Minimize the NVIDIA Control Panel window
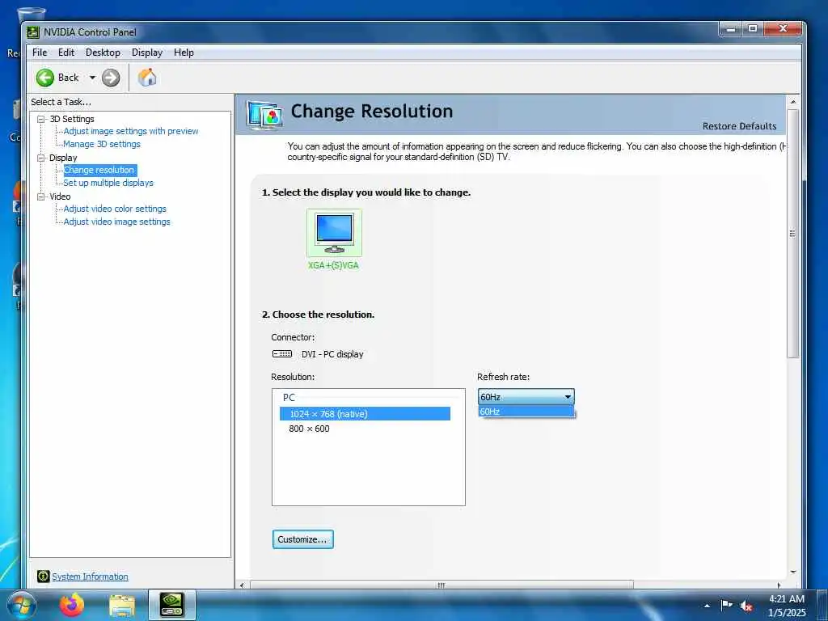 click(731, 28)
